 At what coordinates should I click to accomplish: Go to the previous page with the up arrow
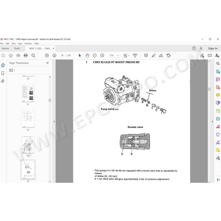pyautogui.click(x=47, y=56)
